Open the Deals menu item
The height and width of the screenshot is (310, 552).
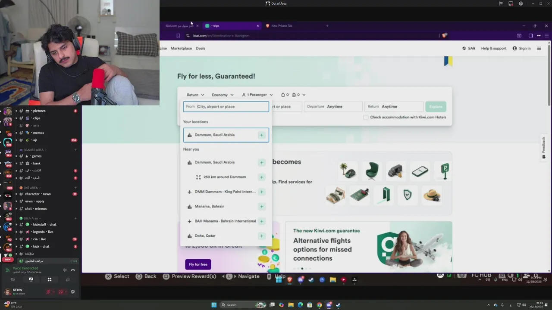(x=201, y=48)
